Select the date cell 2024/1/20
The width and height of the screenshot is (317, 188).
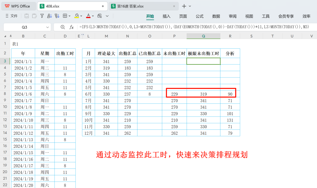(x=23, y=185)
